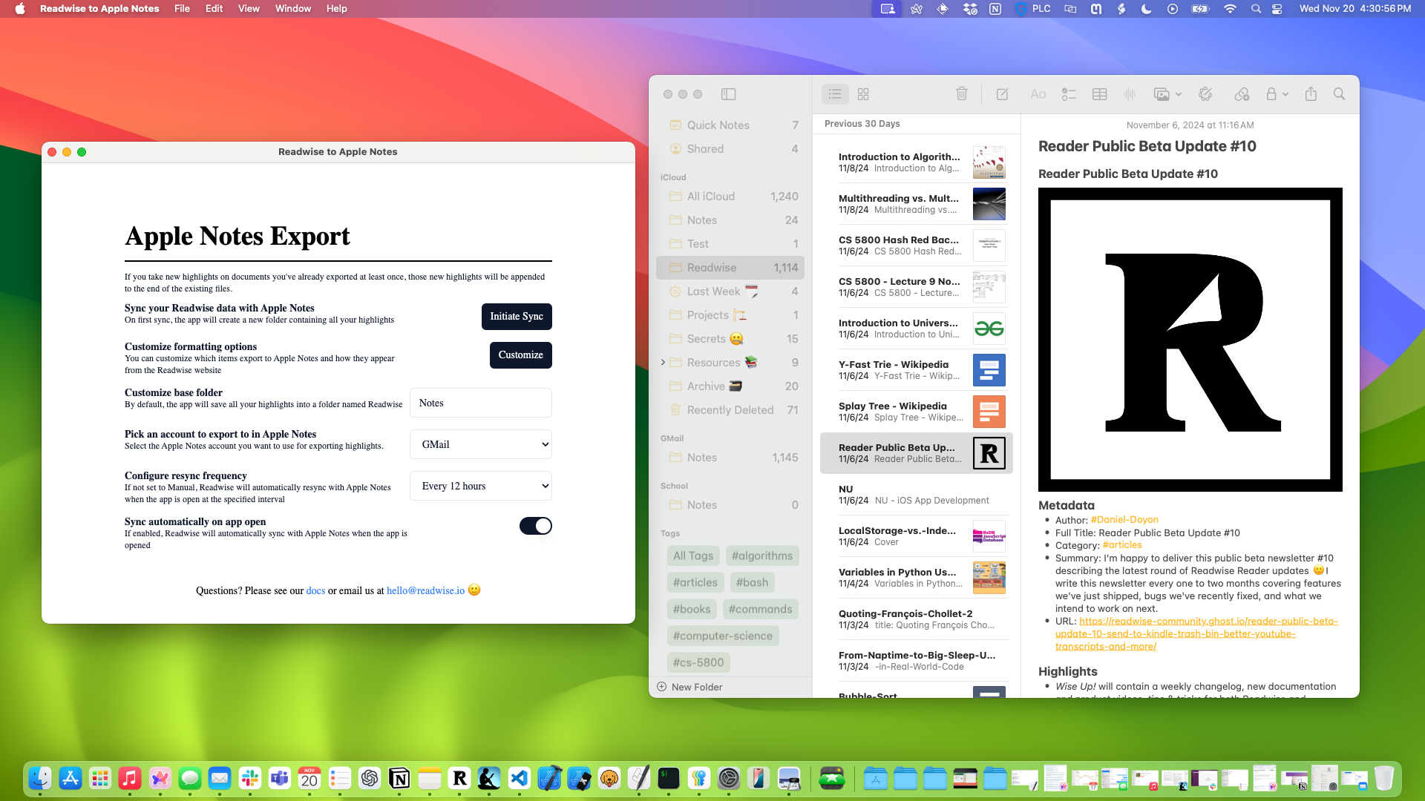Click the docs link in help section

[315, 590]
